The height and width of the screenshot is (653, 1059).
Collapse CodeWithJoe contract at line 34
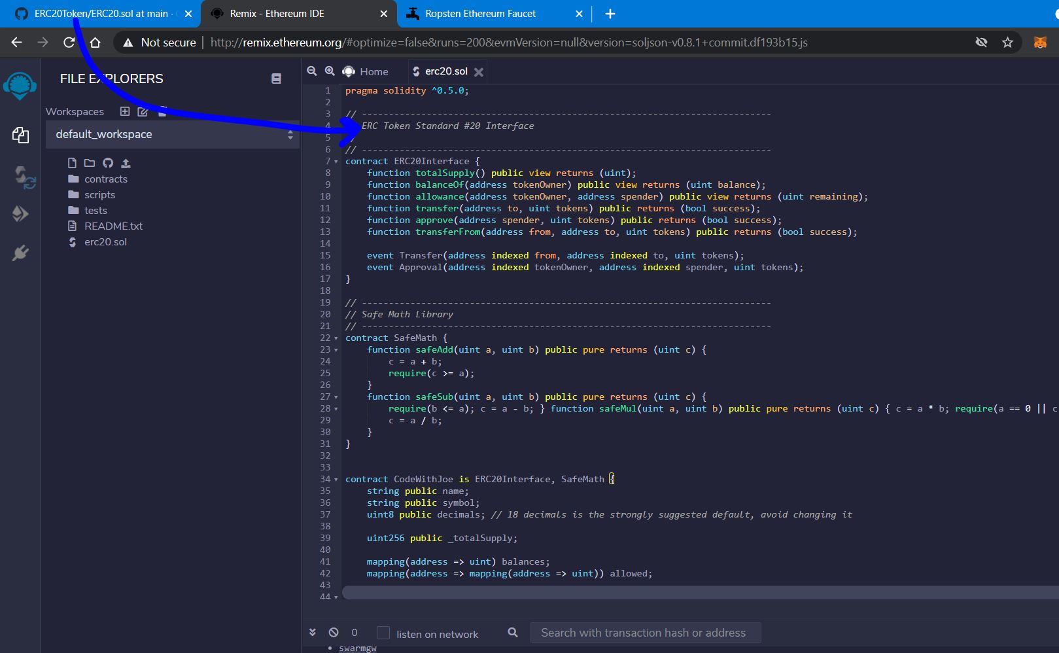pyautogui.click(x=336, y=480)
